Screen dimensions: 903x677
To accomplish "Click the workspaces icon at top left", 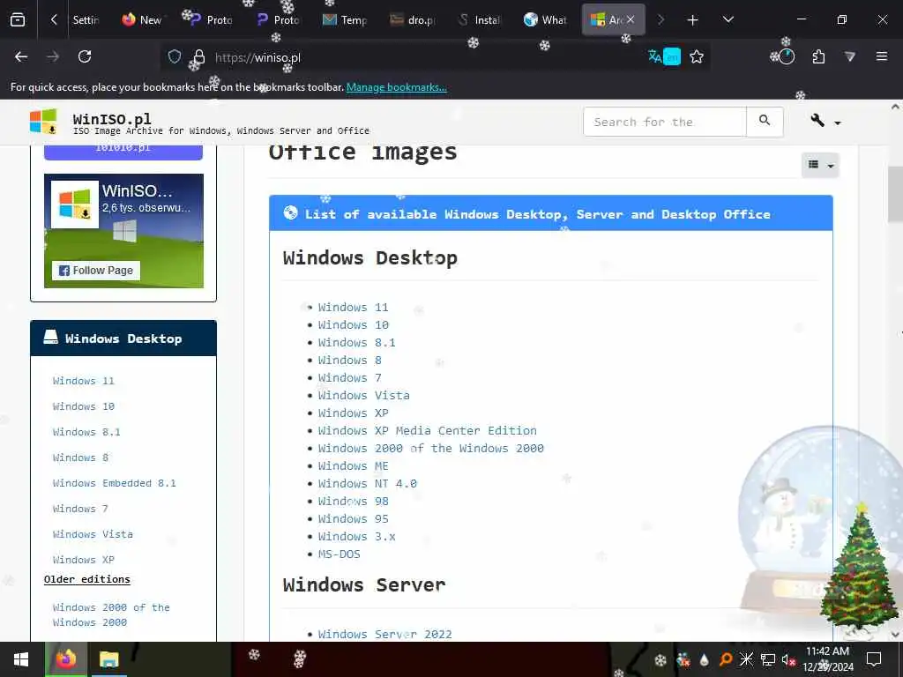I will 18,20.
